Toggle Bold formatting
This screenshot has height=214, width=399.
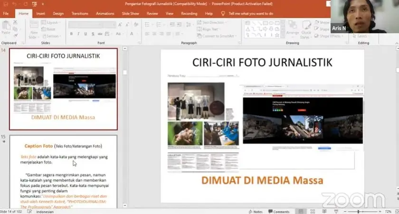coord(71,34)
